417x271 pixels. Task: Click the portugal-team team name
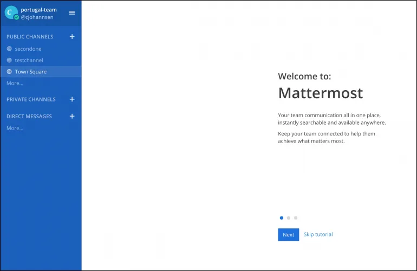tap(39, 10)
